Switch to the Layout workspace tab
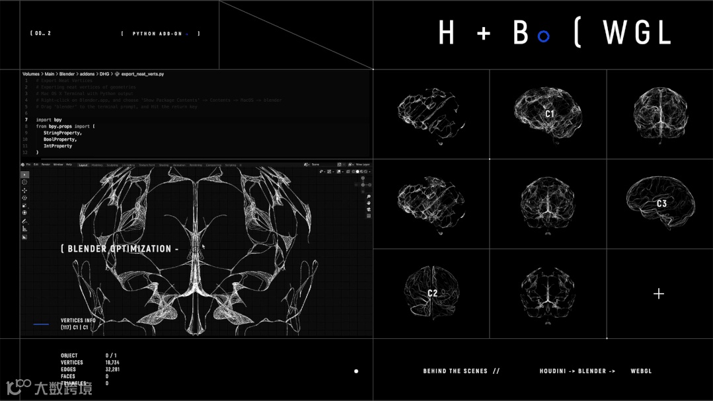 click(83, 165)
